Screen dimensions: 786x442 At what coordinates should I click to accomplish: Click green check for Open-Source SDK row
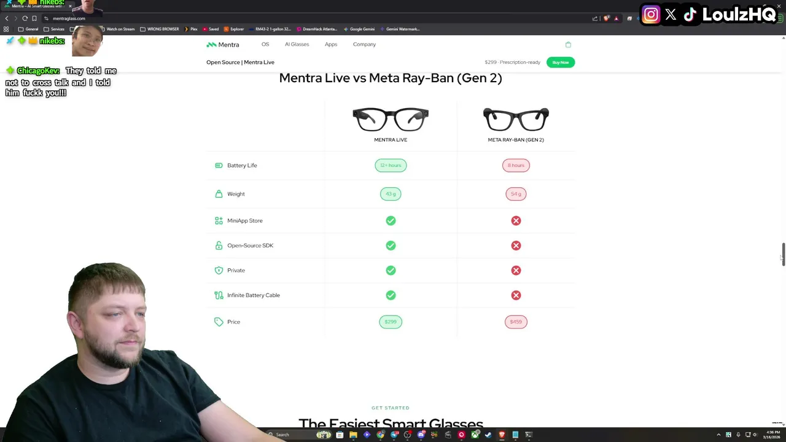[391, 246]
